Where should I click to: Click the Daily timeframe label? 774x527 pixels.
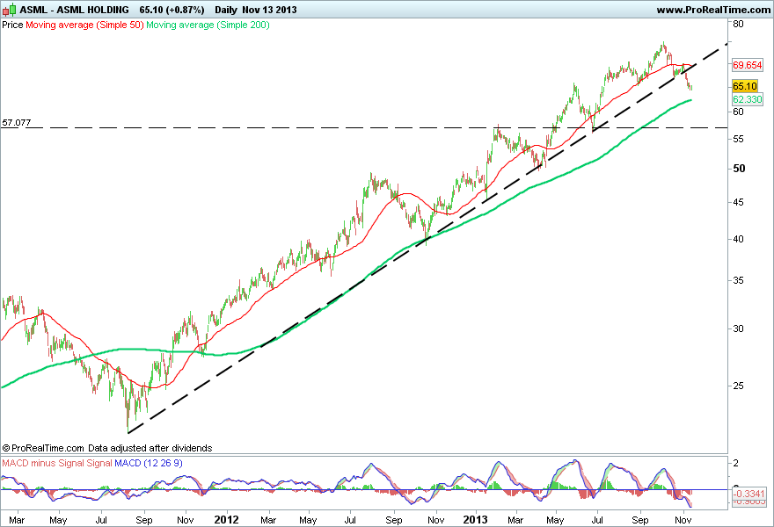(225, 10)
